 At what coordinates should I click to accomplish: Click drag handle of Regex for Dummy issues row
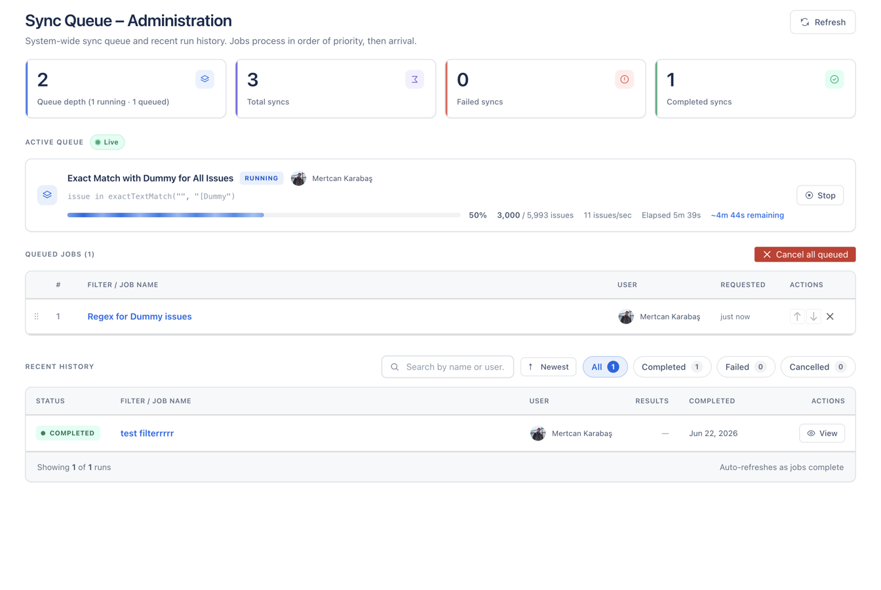click(x=37, y=317)
